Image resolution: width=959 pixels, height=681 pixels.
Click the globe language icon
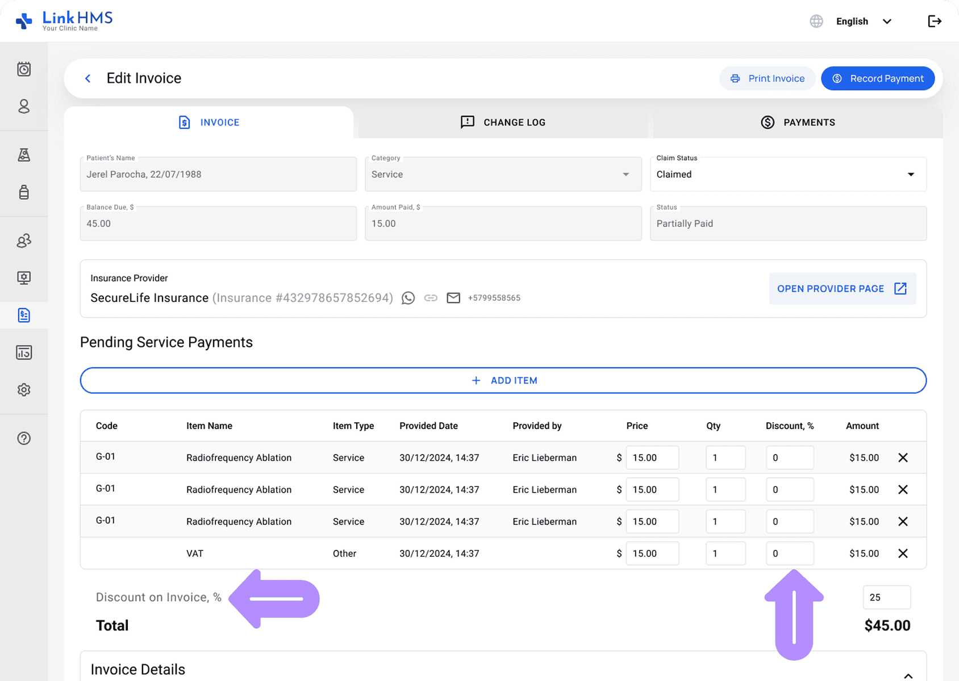click(x=816, y=21)
